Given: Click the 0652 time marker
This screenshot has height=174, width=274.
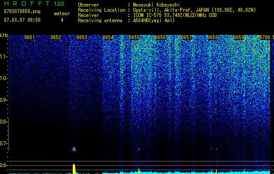Looking at the screenshot, I should (x=56, y=37).
